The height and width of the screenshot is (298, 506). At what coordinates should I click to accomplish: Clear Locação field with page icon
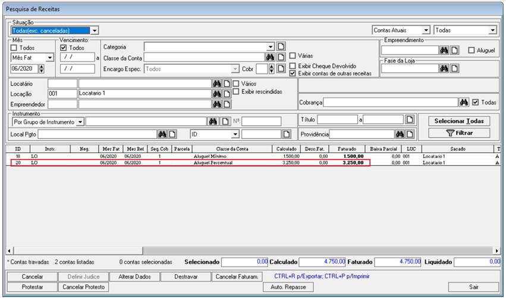pyautogui.click(x=227, y=94)
